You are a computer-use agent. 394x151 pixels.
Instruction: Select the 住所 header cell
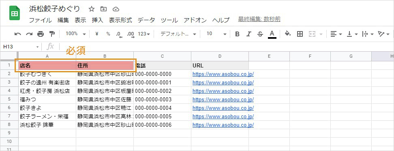pos(105,66)
